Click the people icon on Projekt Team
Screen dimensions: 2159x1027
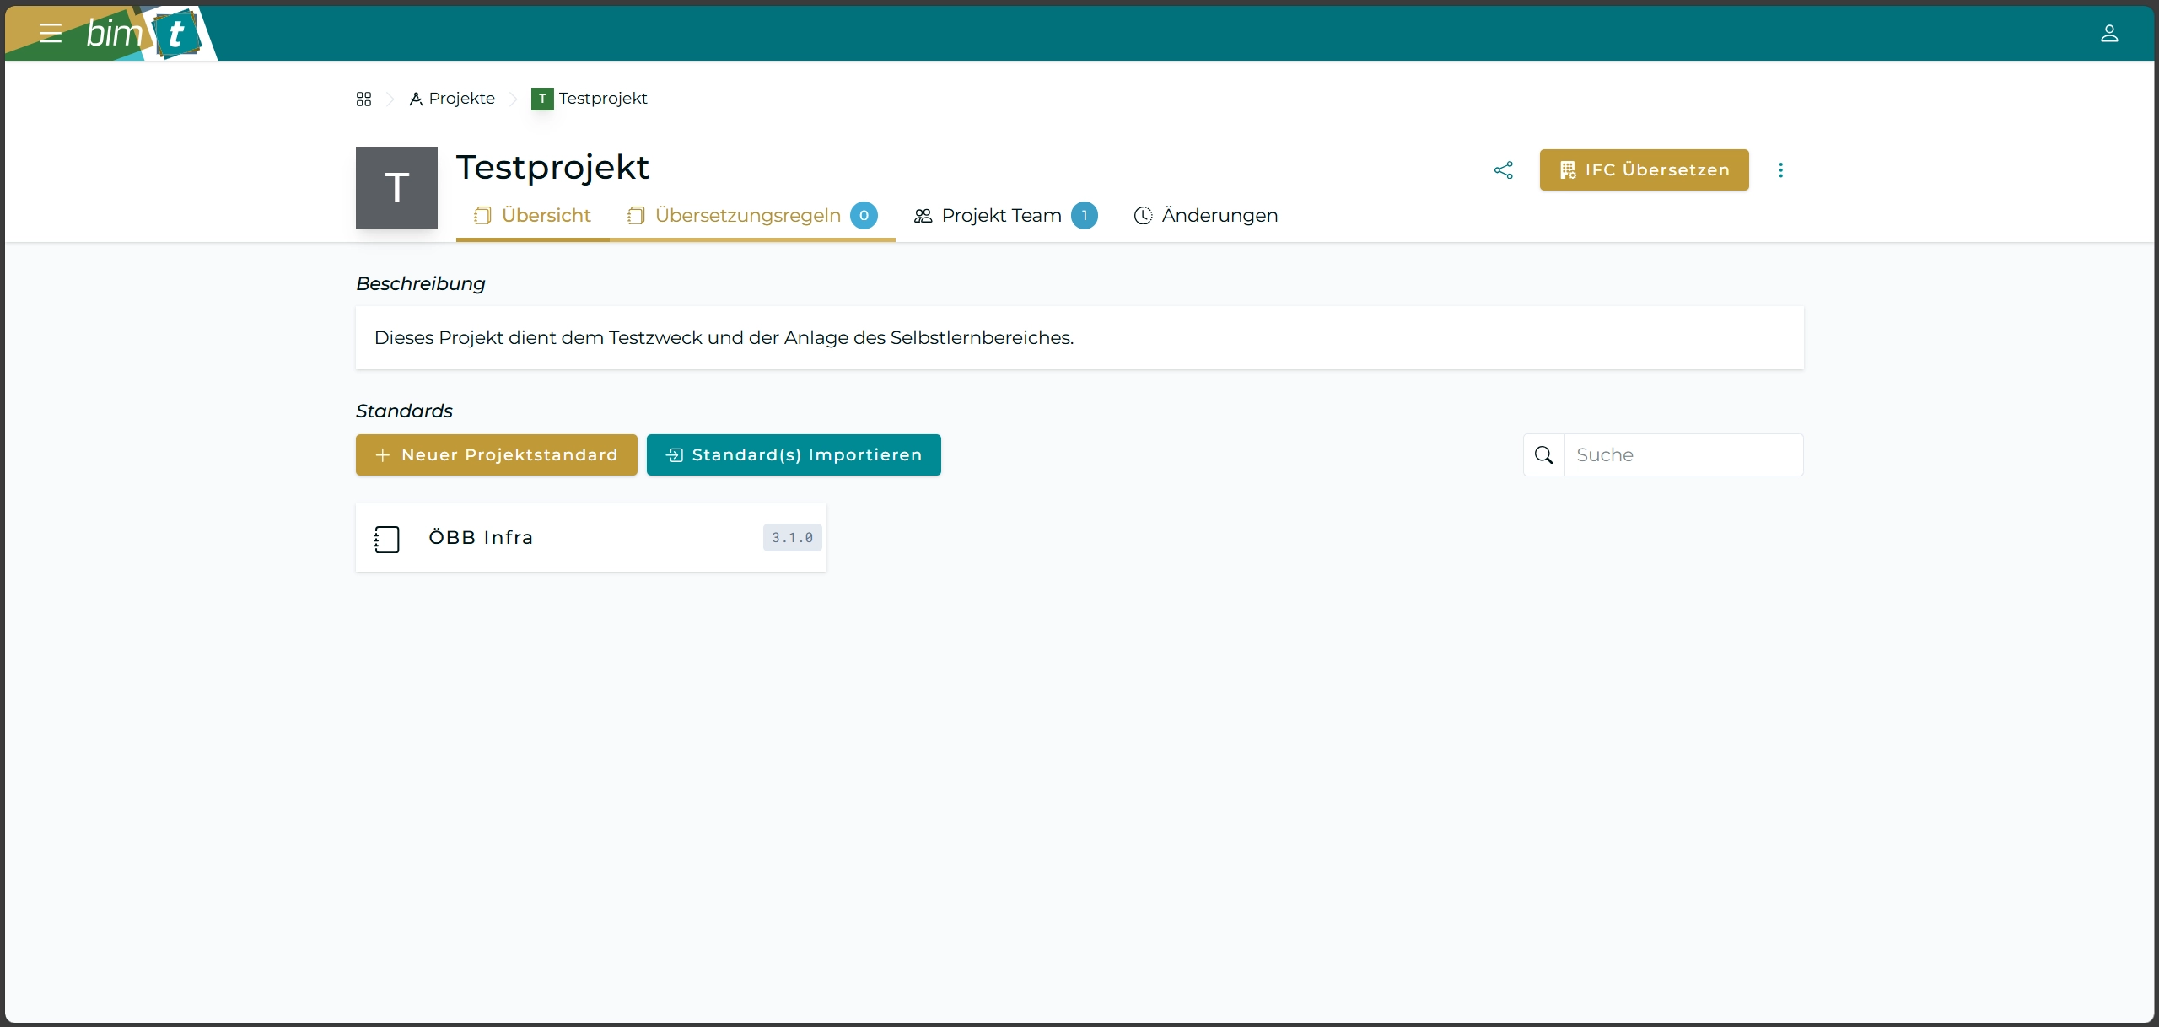[x=922, y=216]
